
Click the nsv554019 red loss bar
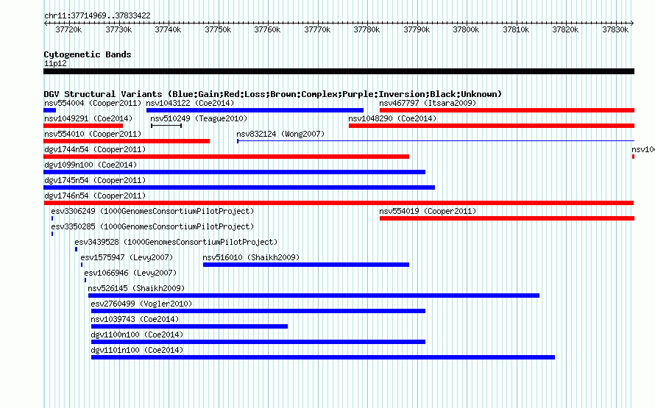pos(507,218)
